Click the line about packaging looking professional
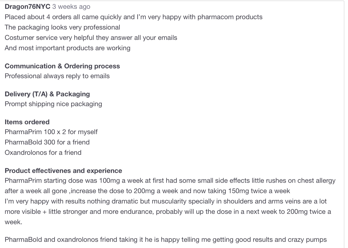 pos(62,27)
